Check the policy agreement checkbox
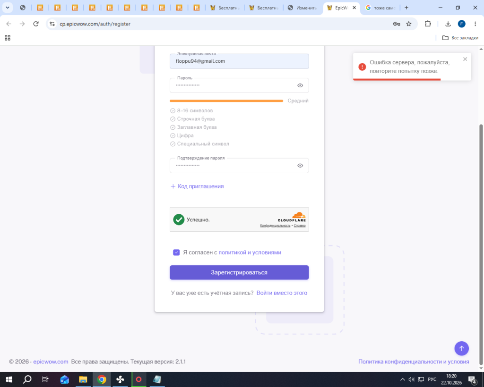Viewport: 484px width, 387px height. [x=176, y=252]
